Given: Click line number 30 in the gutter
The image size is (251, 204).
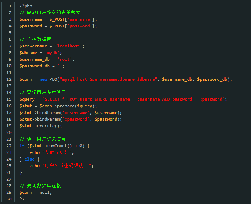Looking at the screenshot, I should click(x=9, y=199).
